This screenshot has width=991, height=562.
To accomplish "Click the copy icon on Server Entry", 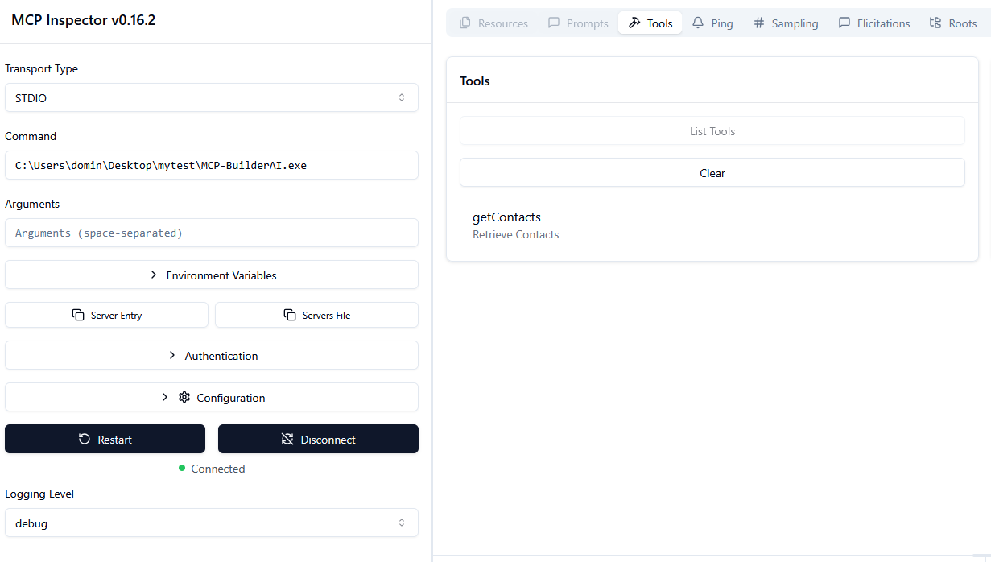I will [x=77, y=314].
